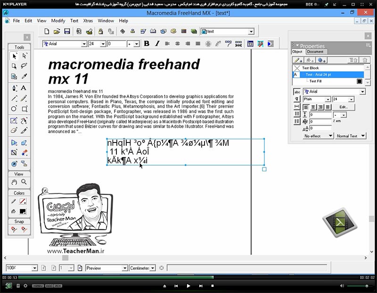Click the stroke color swatch in Colors
The image size is (377, 293).
[23, 201]
